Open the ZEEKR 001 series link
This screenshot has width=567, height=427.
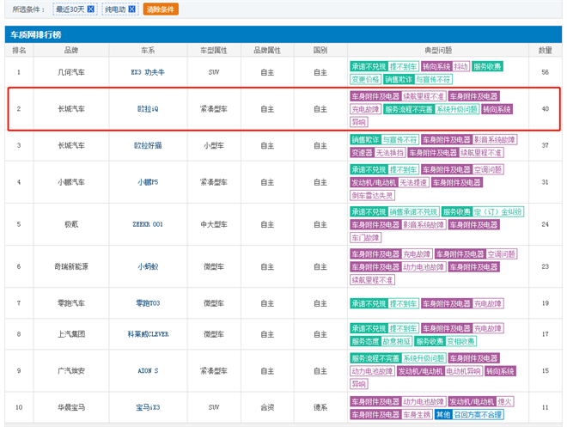(x=148, y=224)
